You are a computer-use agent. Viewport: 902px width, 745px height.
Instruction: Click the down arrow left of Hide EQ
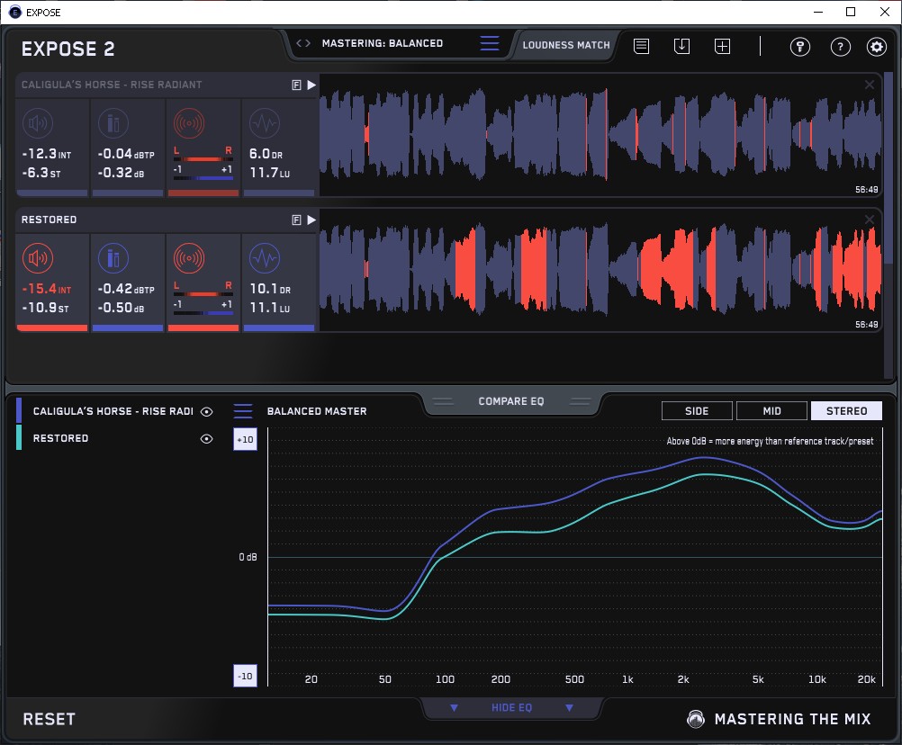coord(454,707)
